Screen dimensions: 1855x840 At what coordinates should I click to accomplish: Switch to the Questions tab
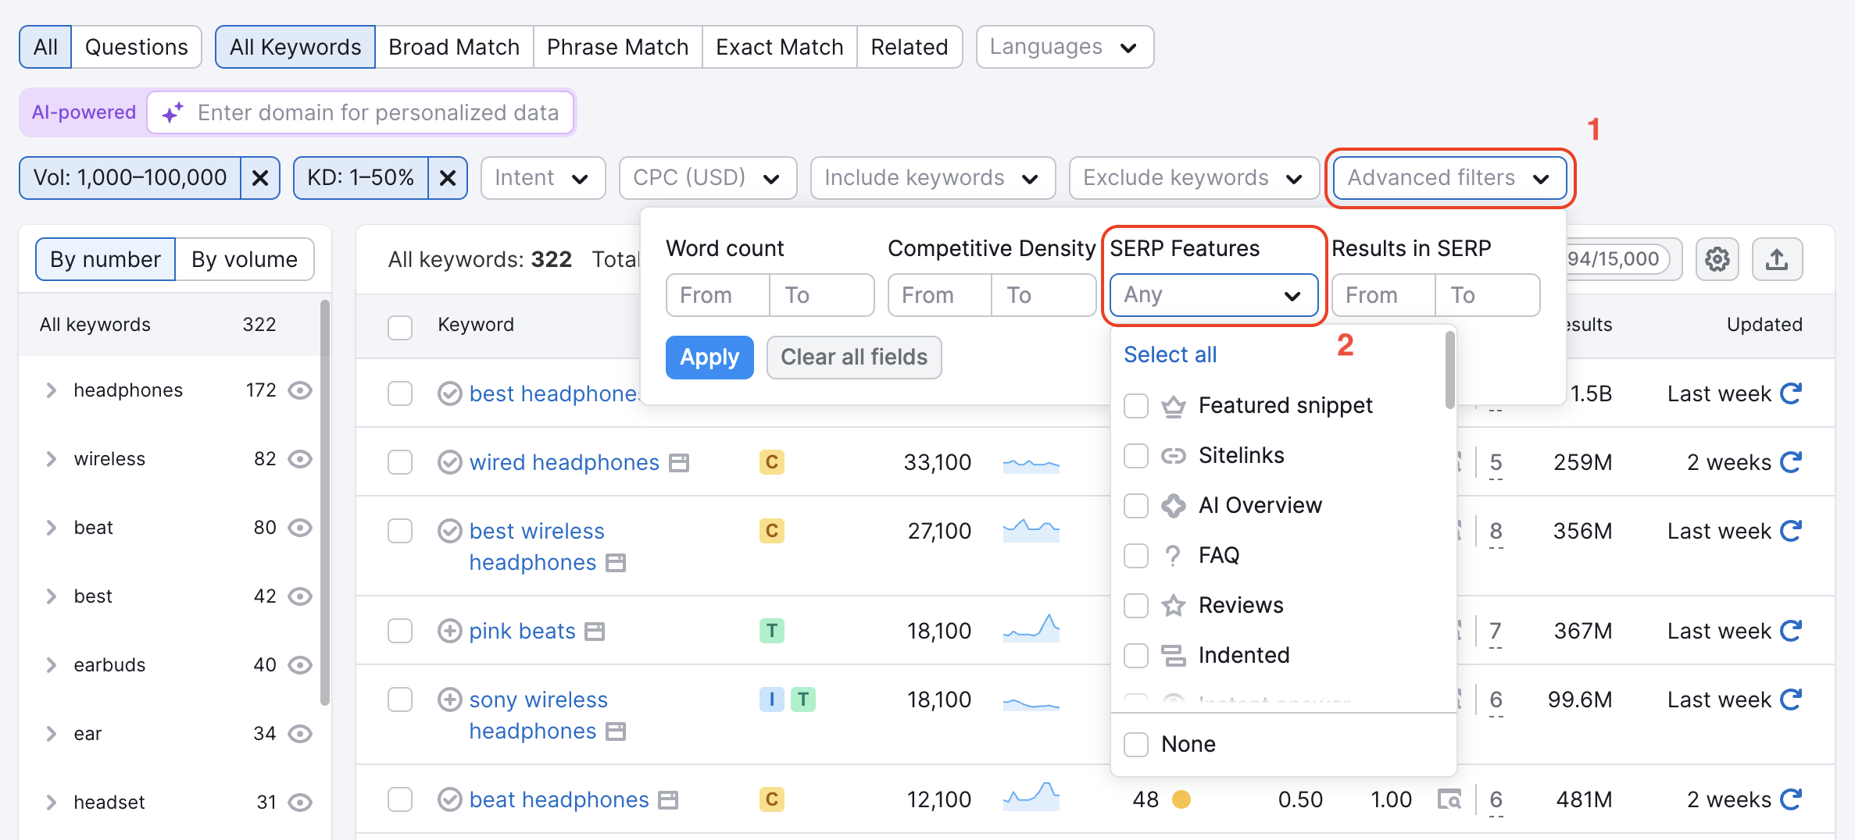137,46
